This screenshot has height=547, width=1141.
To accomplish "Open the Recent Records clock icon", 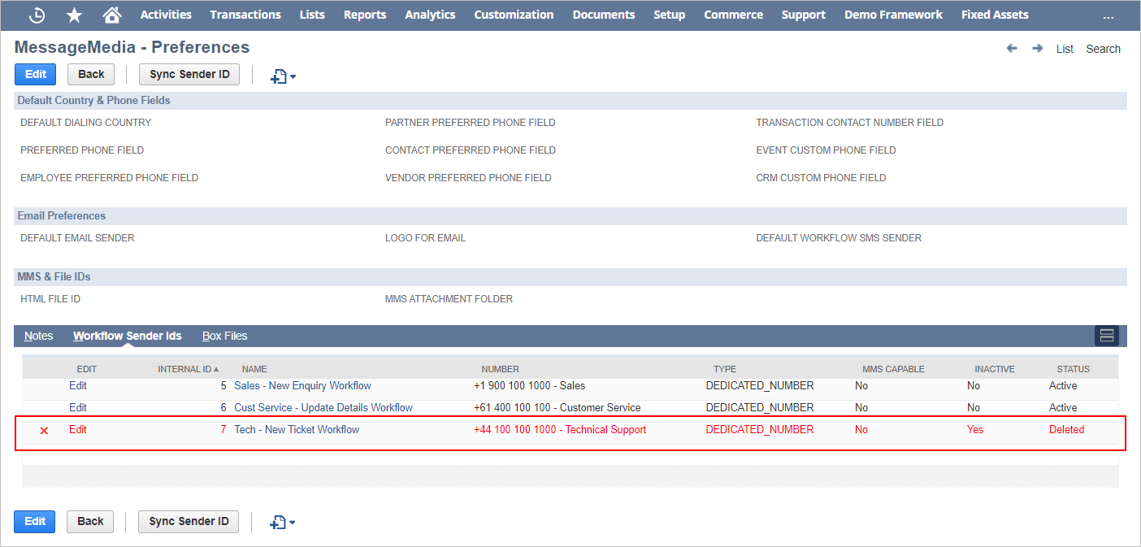I will click(37, 15).
